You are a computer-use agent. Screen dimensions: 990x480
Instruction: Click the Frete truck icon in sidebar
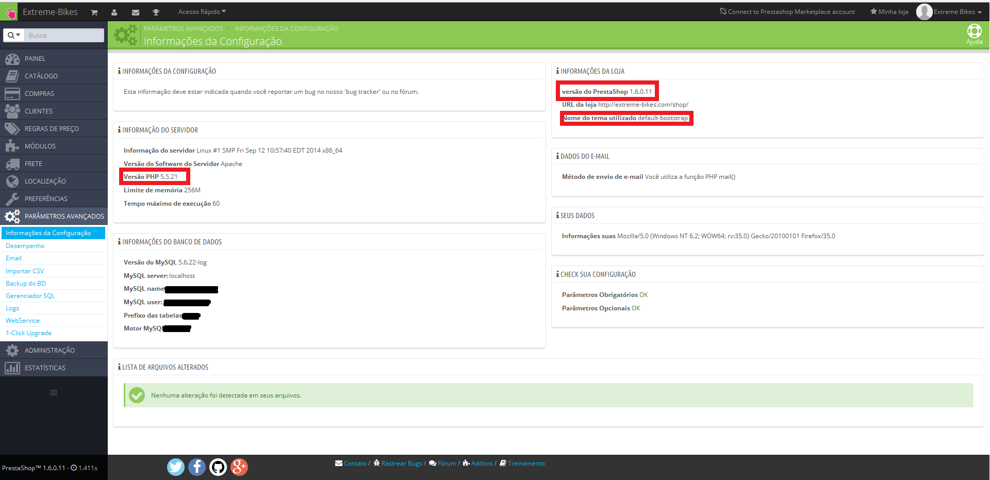tap(12, 164)
